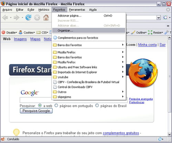Click the Firefox logo in the title bar

(x=3, y=4)
